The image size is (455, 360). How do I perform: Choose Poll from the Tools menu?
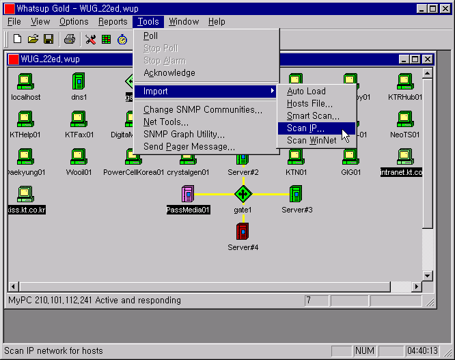point(206,36)
